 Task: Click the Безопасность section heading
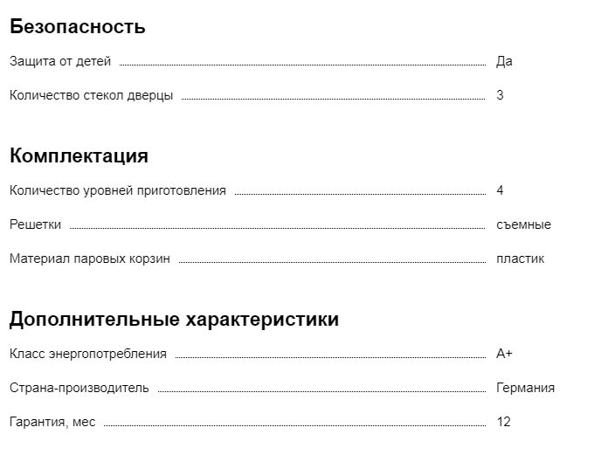click(77, 27)
